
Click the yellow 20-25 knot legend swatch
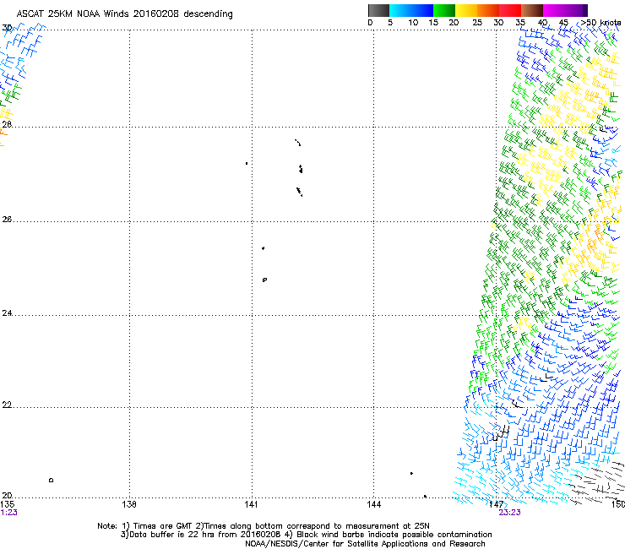(466, 10)
